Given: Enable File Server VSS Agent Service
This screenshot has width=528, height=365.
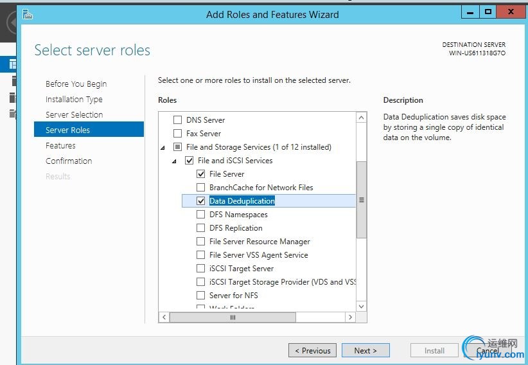Looking at the screenshot, I should coord(200,254).
